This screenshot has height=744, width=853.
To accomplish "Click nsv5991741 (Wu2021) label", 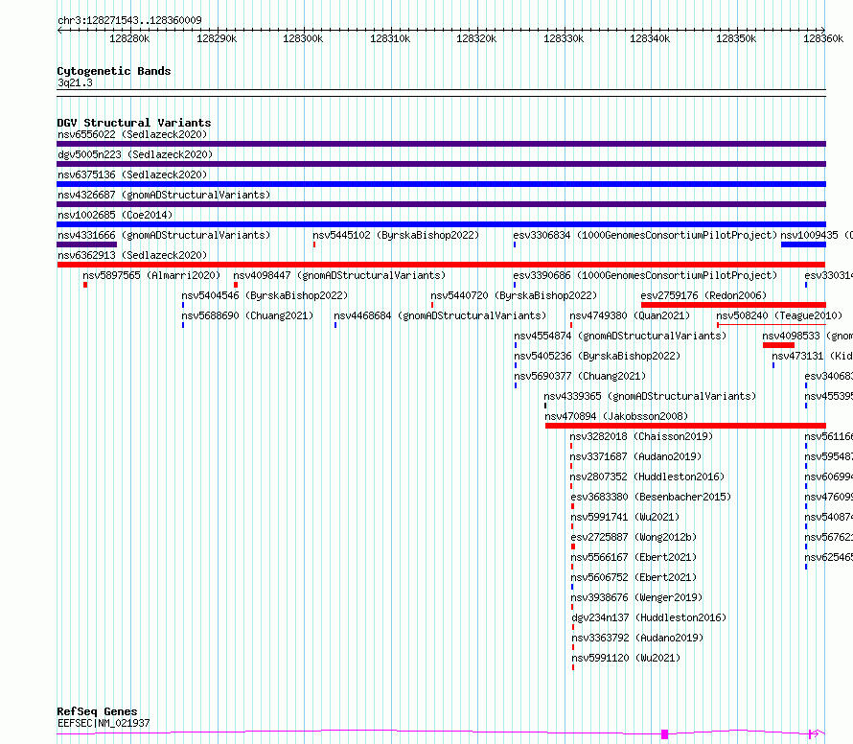I will pyautogui.click(x=625, y=517).
